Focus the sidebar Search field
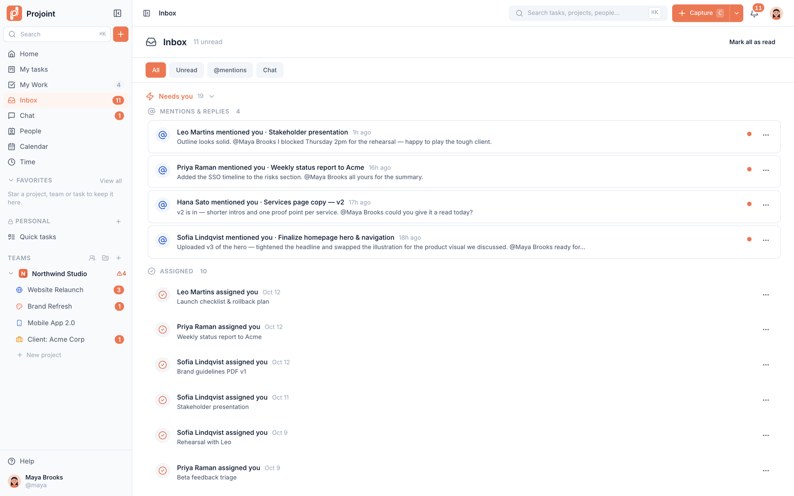 tap(57, 34)
